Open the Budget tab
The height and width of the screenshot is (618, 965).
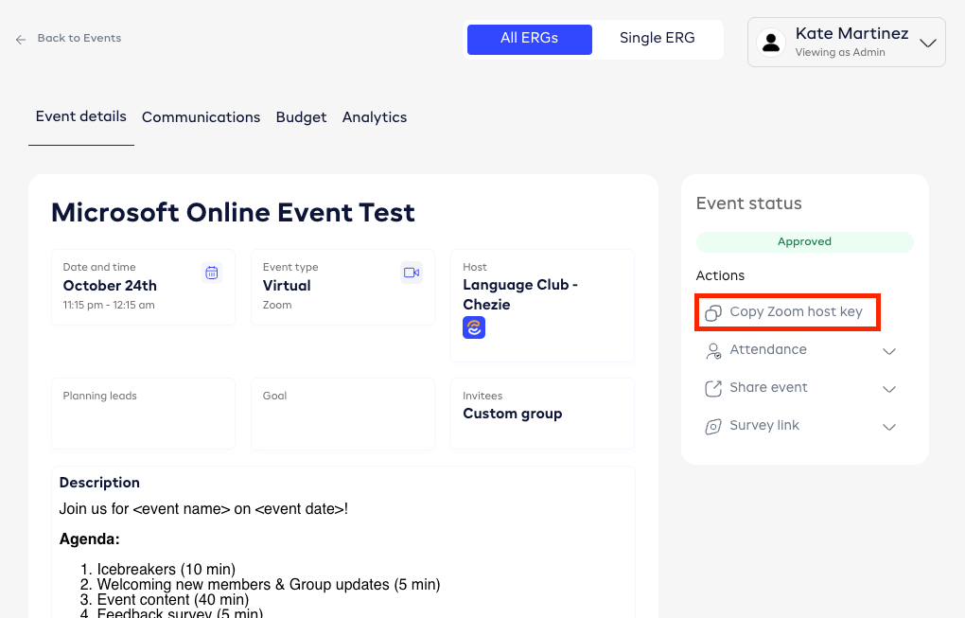point(301,117)
